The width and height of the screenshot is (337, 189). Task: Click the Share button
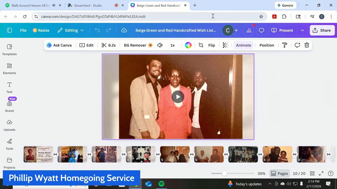[x=322, y=30]
